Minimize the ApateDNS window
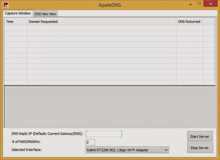Screen dimensions: 220x160 (x=190, y=4)
